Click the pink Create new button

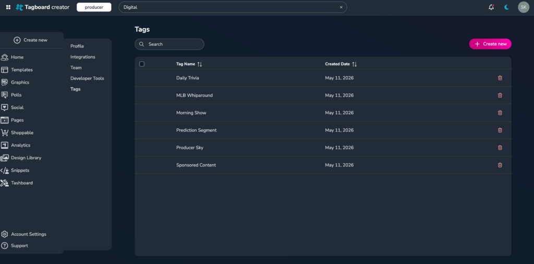(x=490, y=44)
